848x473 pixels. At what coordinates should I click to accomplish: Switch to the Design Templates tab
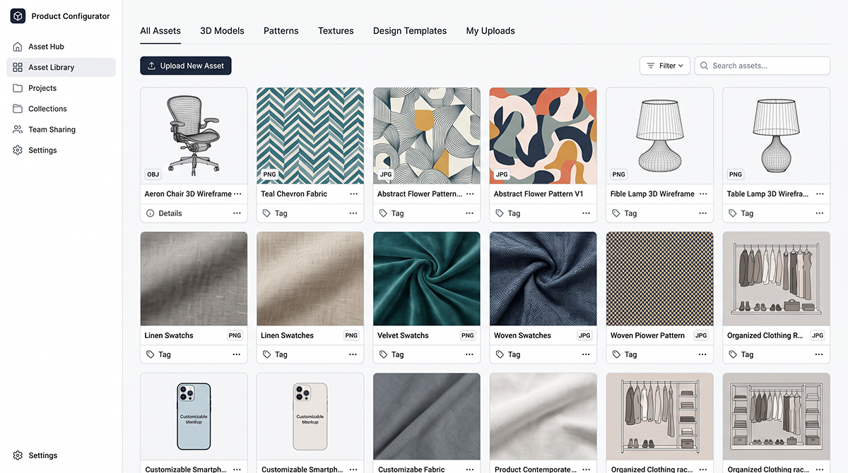[x=410, y=31]
